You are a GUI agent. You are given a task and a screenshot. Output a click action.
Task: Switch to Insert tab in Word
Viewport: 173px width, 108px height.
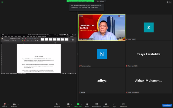coord(9,36)
